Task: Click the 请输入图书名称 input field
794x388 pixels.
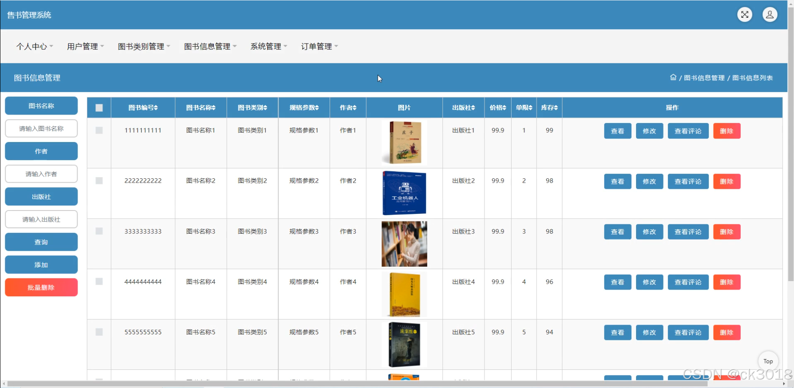Action: (41, 128)
